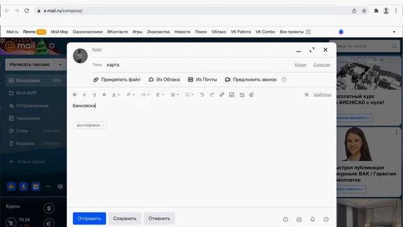
Task: Insert a hyperlink
Action: tap(222, 95)
